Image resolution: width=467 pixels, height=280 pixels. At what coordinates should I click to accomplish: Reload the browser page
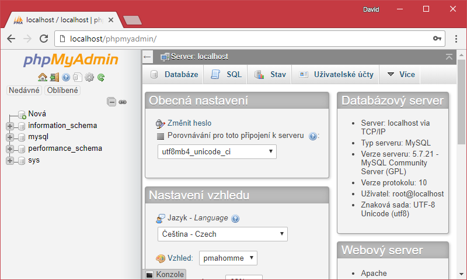44,39
